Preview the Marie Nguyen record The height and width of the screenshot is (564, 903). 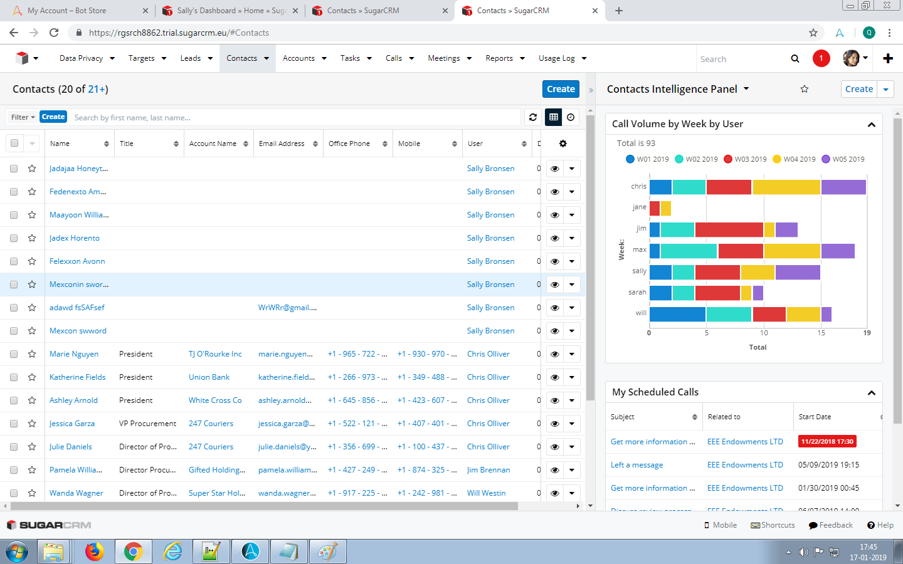click(x=554, y=354)
